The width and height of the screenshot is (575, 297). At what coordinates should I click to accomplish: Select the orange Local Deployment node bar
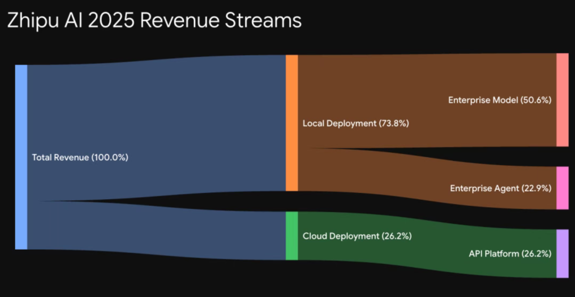(x=292, y=123)
